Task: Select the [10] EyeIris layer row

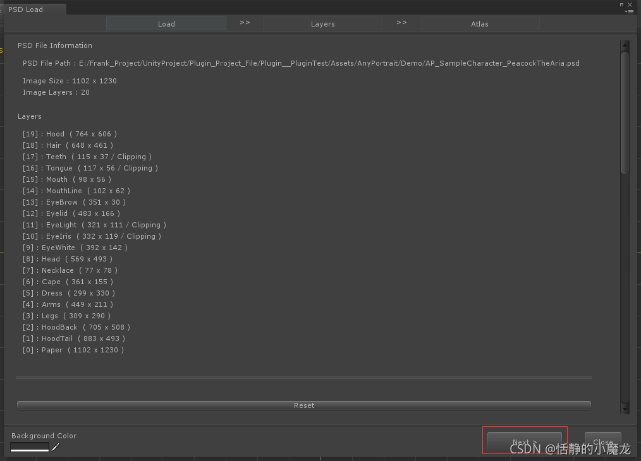Action: (92, 236)
